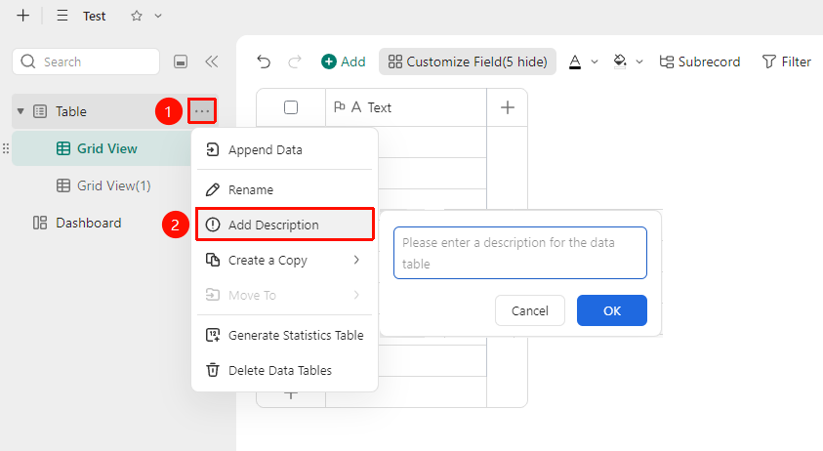The height and width of the screenshot is (451, 823).
Task: Open the Filter tool
Action: click(786, 61)
